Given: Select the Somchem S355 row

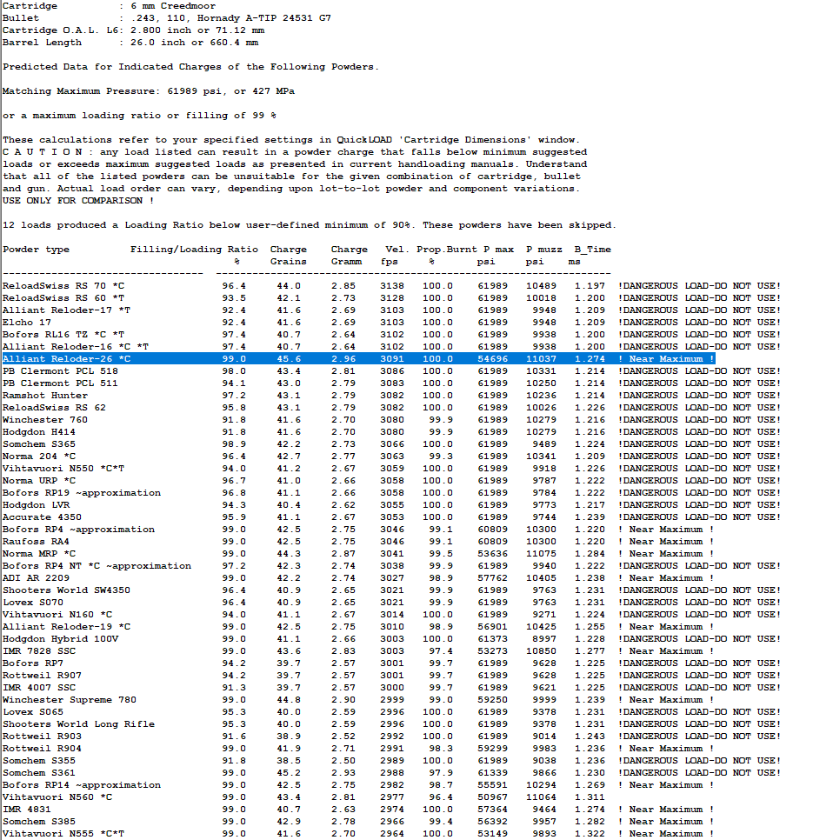Looking at the screenshot, I should coord(391,761).
